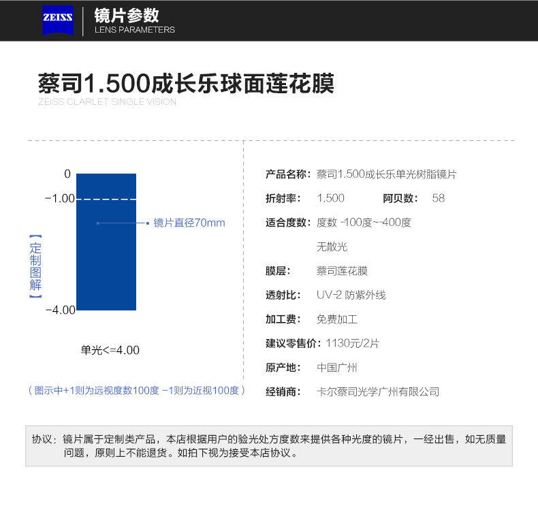Click the '折射率' label

(283, 198)
